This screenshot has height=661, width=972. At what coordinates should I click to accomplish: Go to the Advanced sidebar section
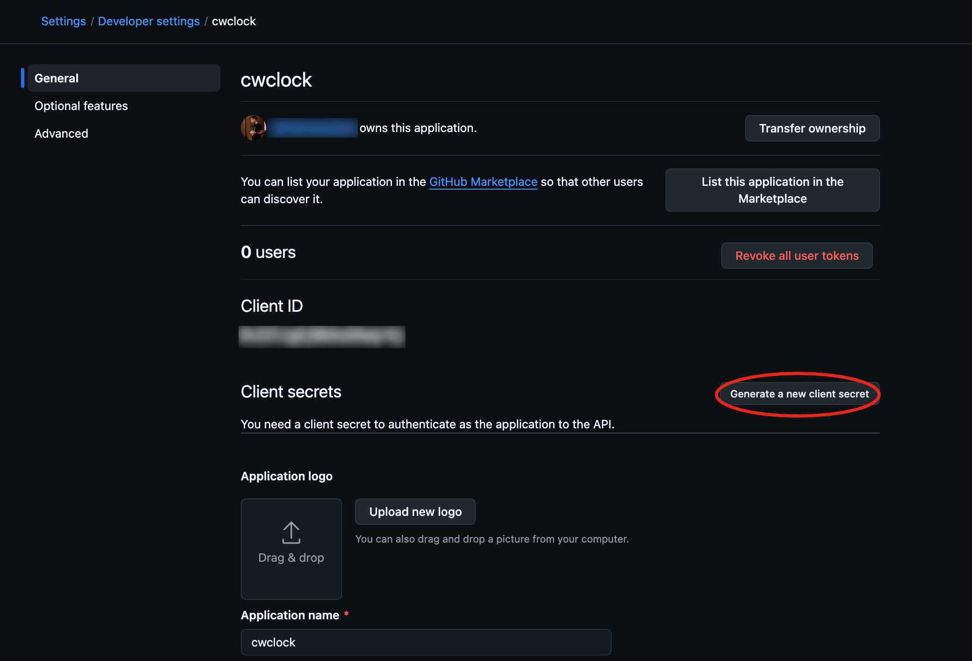(x=61, y=133)
